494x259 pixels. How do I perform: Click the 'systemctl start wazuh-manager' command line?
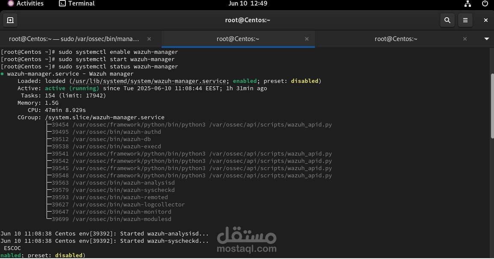[88, 59]
